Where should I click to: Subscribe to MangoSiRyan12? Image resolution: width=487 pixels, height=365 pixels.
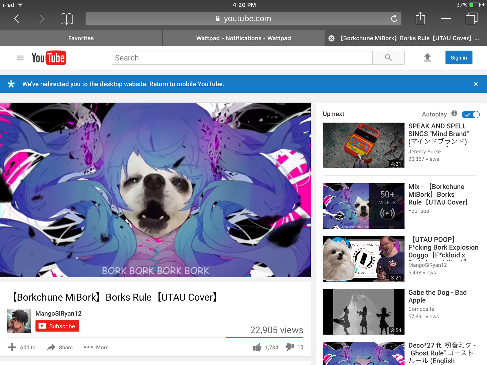57,326
